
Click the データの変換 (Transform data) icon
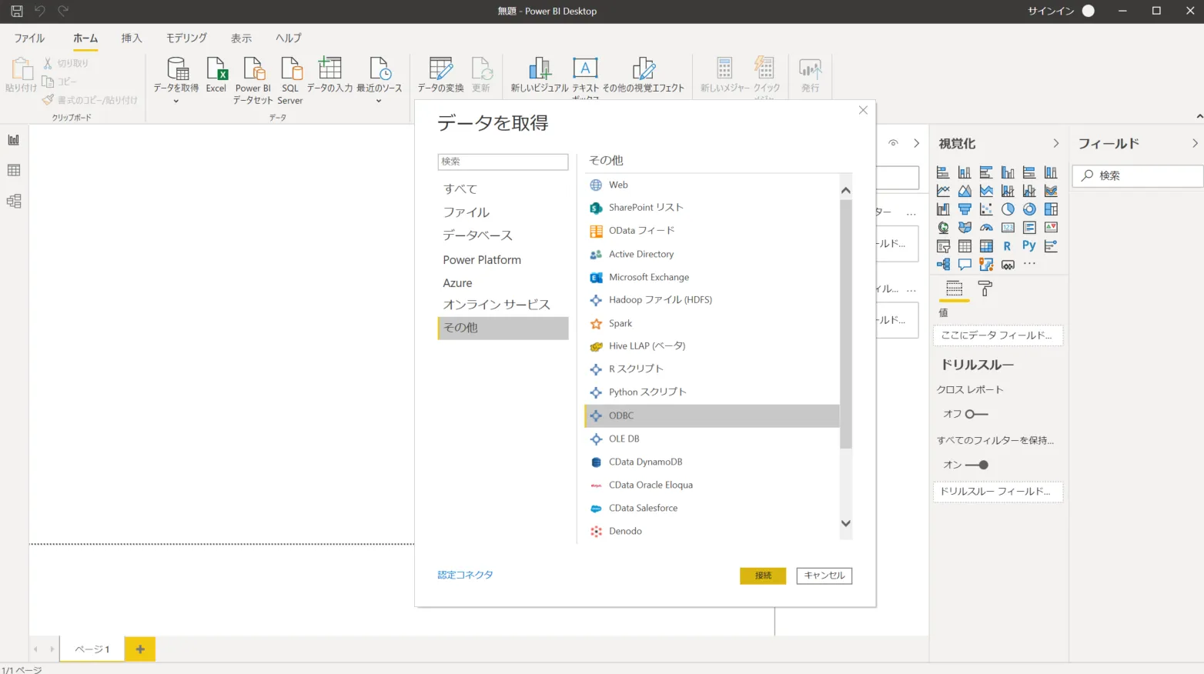(440, 70)
